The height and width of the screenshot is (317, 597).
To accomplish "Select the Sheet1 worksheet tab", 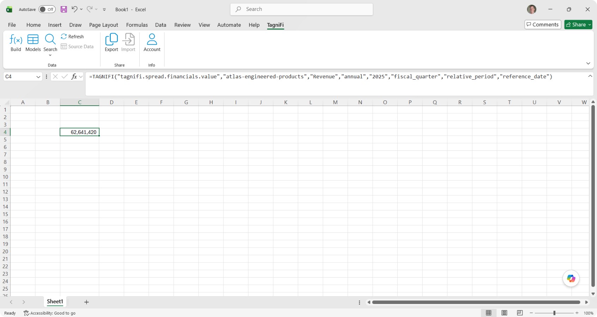I will tap(55, 302).
